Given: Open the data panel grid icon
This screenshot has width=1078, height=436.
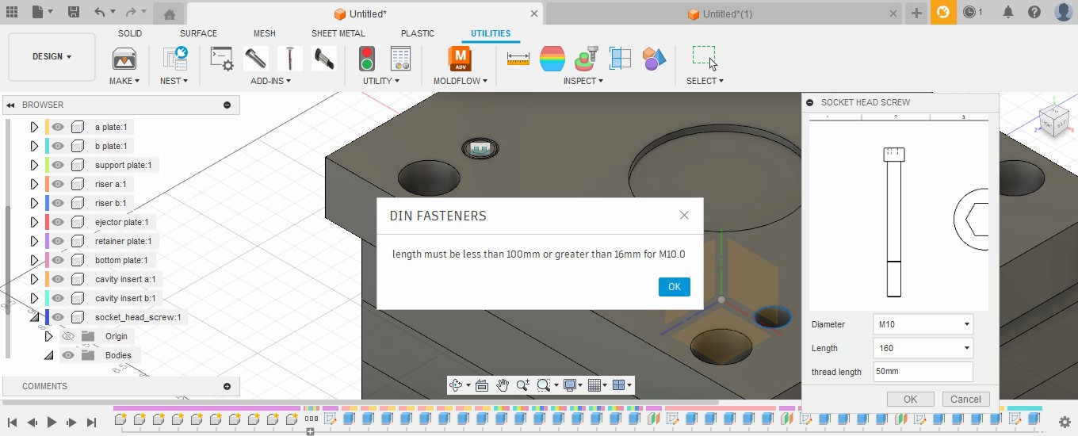Looking at the screenshot, I should 11,12.
